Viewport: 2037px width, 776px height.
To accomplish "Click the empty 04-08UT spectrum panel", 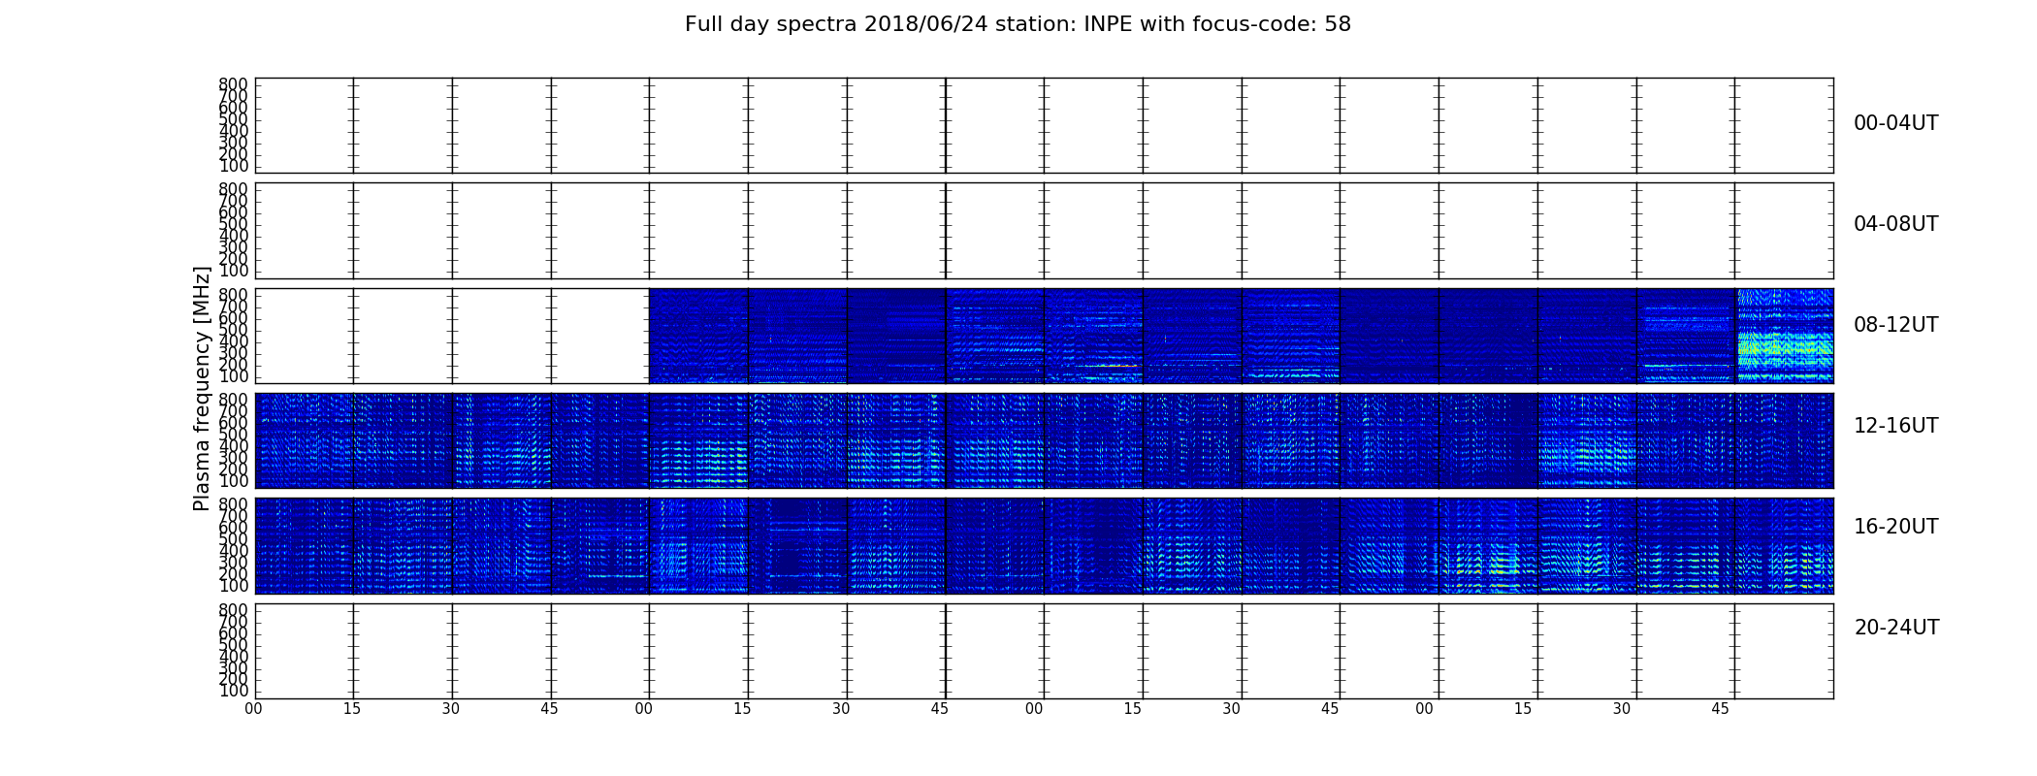I will (x=1044, y=231).
